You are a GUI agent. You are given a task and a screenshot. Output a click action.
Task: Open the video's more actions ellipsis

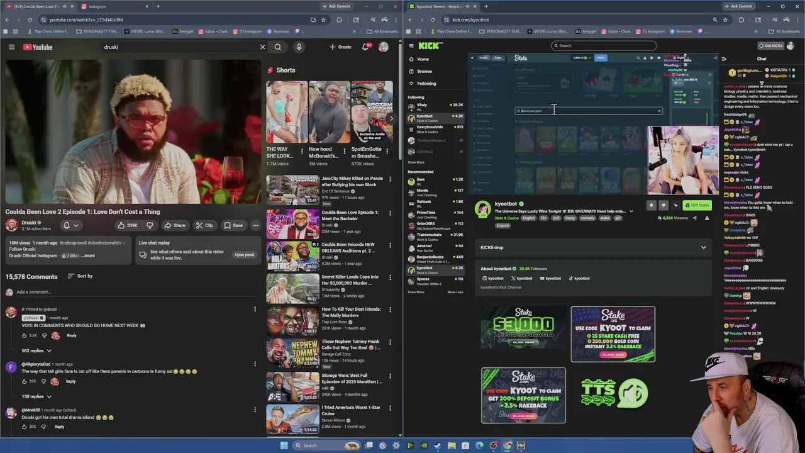(255, 225)
